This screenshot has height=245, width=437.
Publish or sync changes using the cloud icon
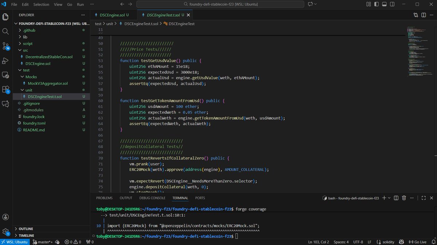(x=57, y=242)
